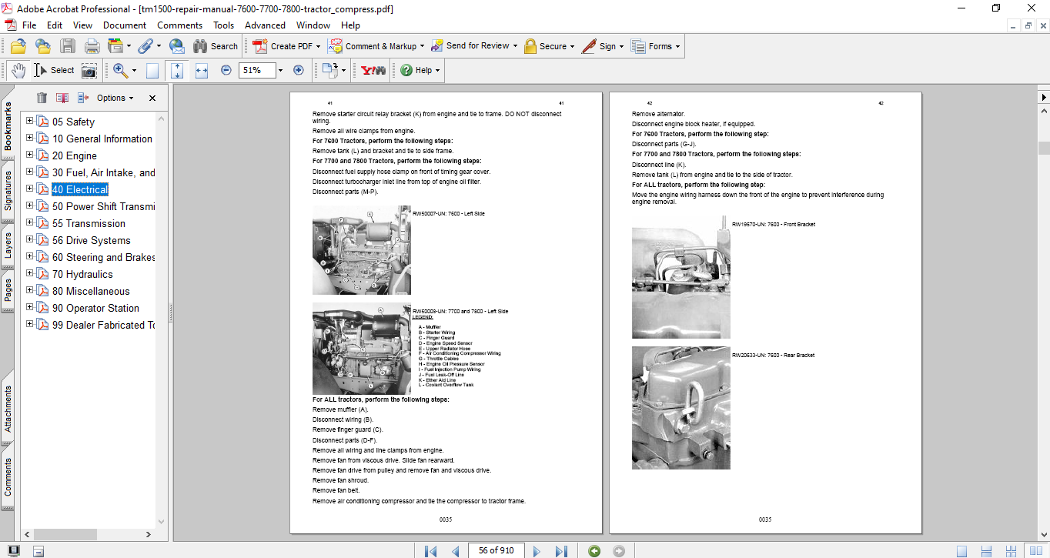Expand the 20 Engine bookmark
This screenshot has width=1050, height=558.
[x=28, y=155]
